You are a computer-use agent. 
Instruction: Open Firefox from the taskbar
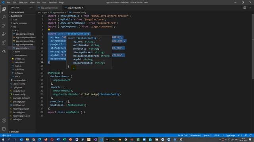tap(46, 139)
